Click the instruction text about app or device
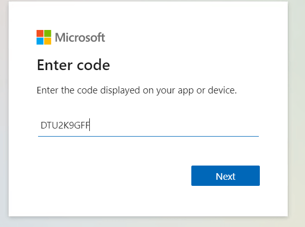 pos(137,91)
